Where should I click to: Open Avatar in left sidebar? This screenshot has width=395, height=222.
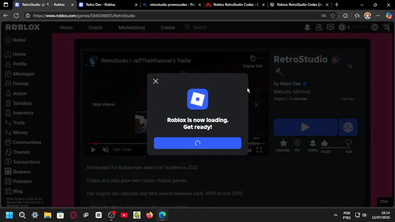click(16, 93)
